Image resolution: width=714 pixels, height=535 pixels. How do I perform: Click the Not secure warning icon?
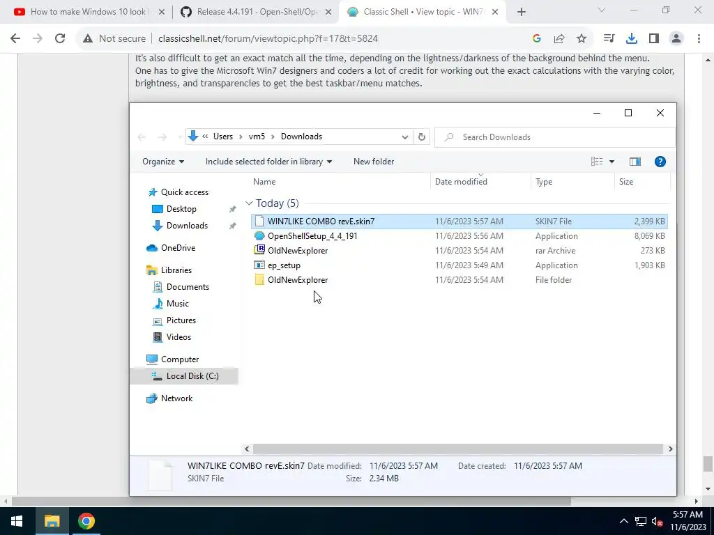click(88, 39)
